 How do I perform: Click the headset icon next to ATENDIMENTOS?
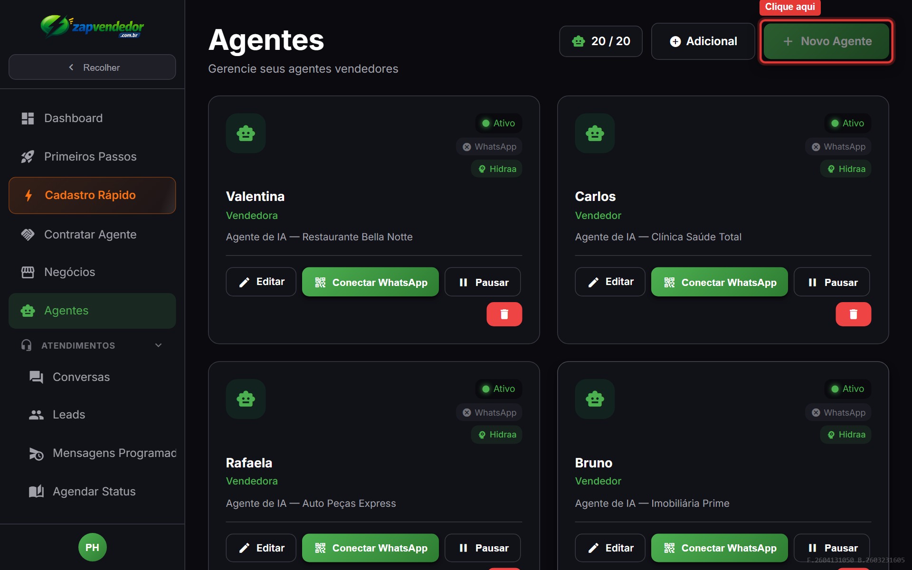(27, 345)
